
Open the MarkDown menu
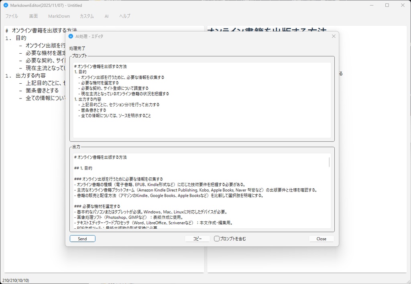59,16
